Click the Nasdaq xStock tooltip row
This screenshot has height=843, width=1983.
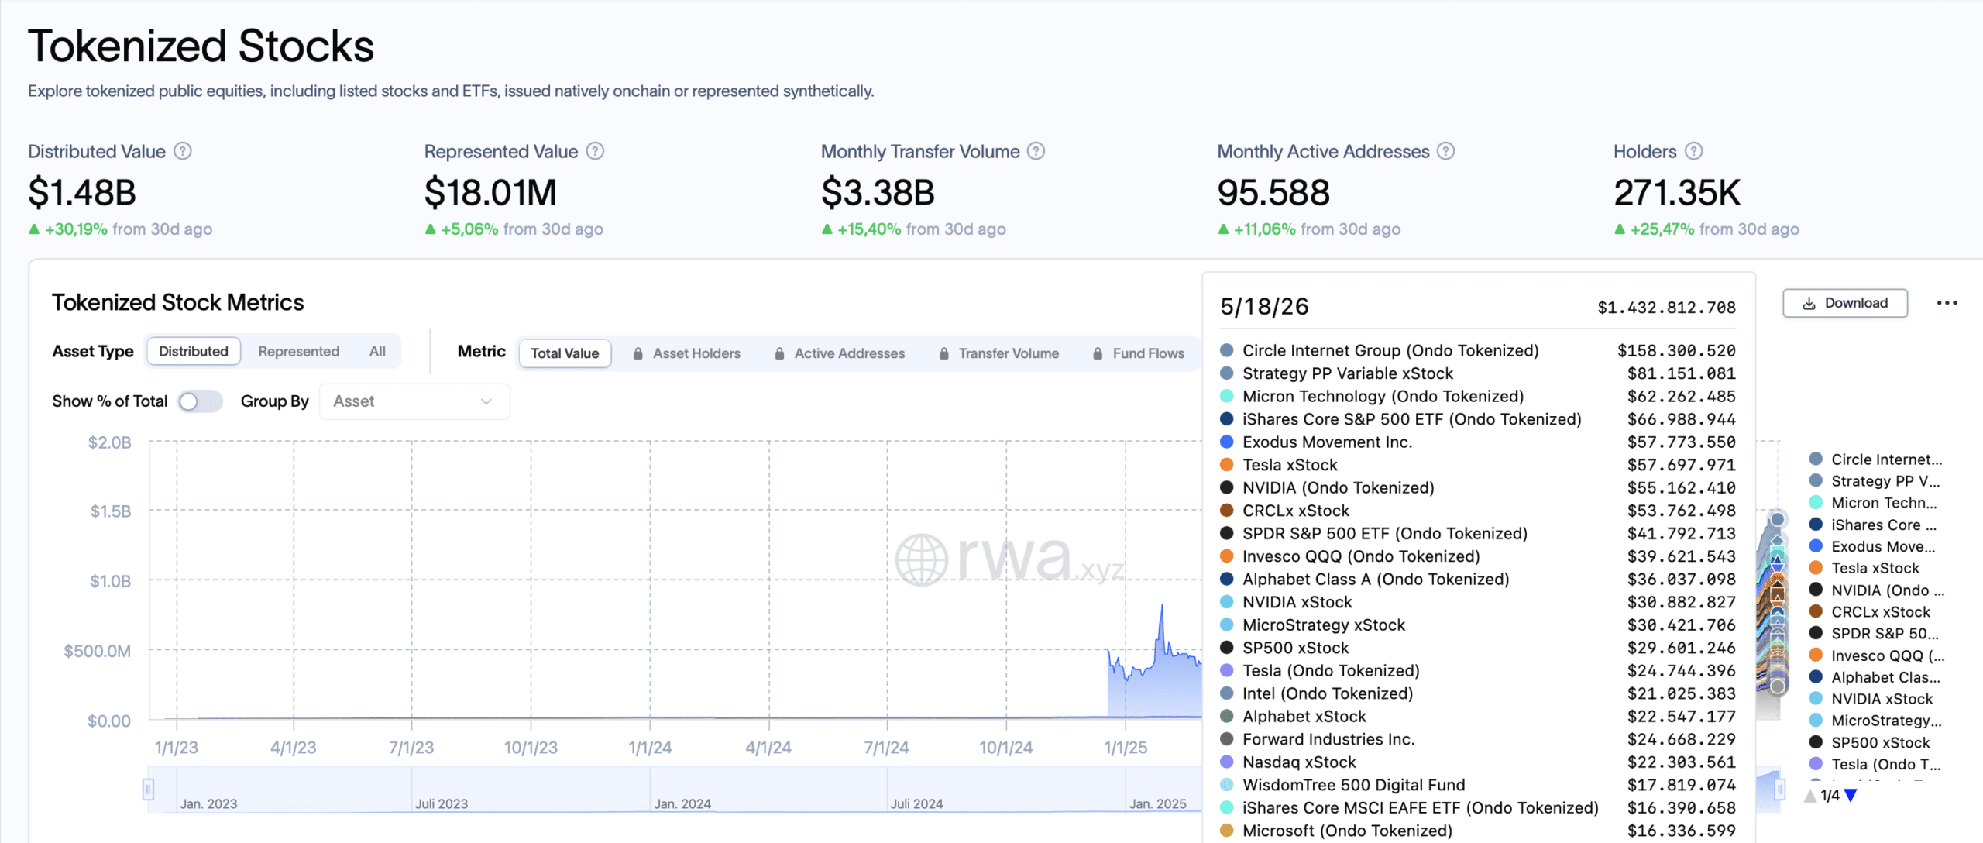(x=1478, y=762)
